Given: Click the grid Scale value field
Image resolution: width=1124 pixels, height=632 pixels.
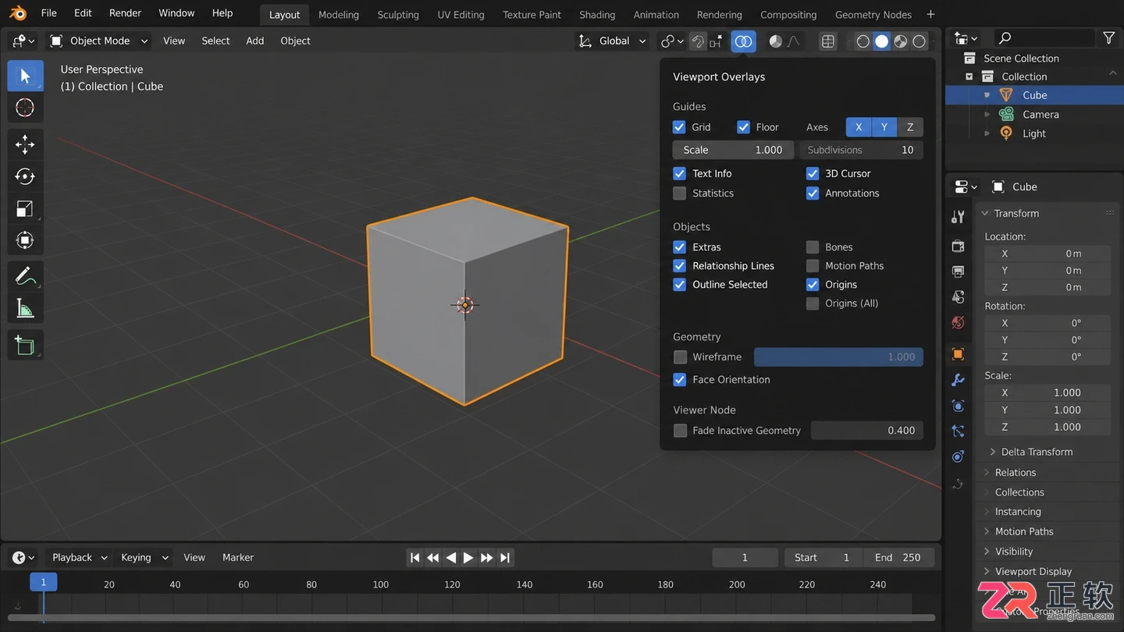Looking at the screenshot, I should click(x=733, y=150).
